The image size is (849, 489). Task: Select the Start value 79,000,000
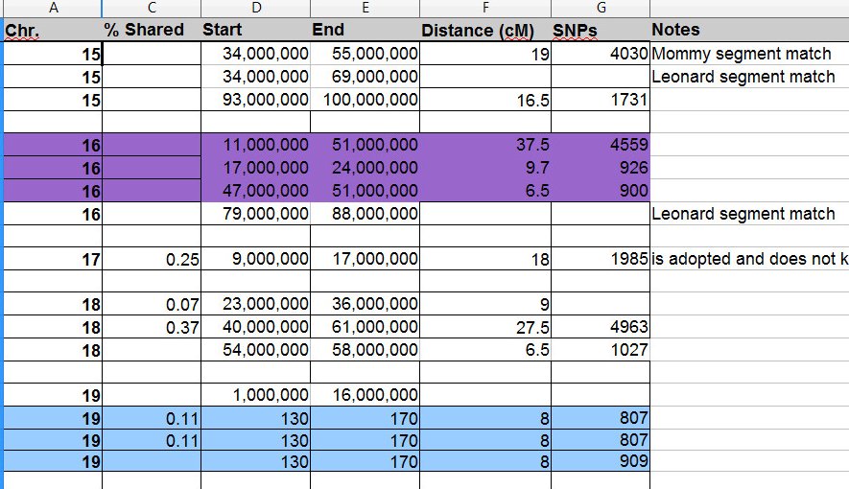point(255,214)
